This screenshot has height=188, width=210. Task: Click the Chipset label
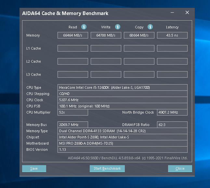pyautogui.click(x=33, y=137)
